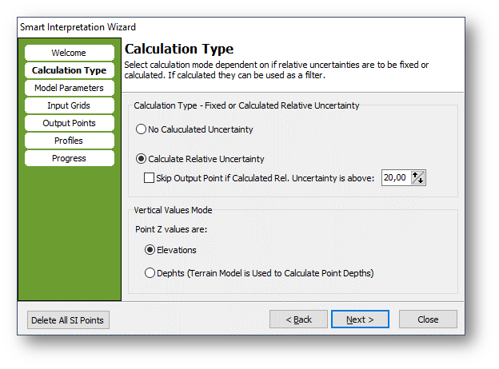Click the Calculation Type page heading
Viewport: 499px width, 369px height.
point(179,49)
